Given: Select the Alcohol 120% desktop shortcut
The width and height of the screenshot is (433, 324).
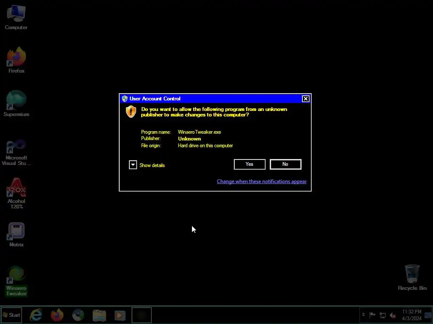Looking at the screenshot, I should 16,193.
